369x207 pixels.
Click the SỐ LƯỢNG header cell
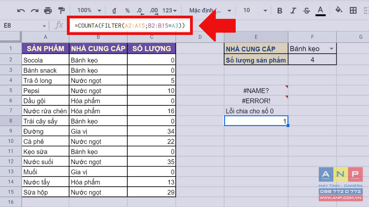click(152, 48)
